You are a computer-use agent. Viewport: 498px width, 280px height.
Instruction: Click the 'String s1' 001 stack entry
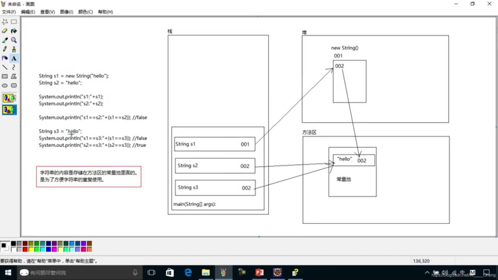[215, 144]
